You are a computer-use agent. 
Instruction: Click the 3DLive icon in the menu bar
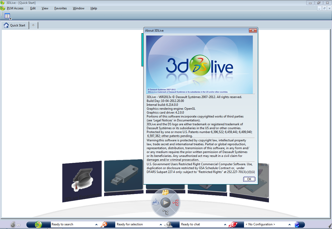tap(3, 8)
